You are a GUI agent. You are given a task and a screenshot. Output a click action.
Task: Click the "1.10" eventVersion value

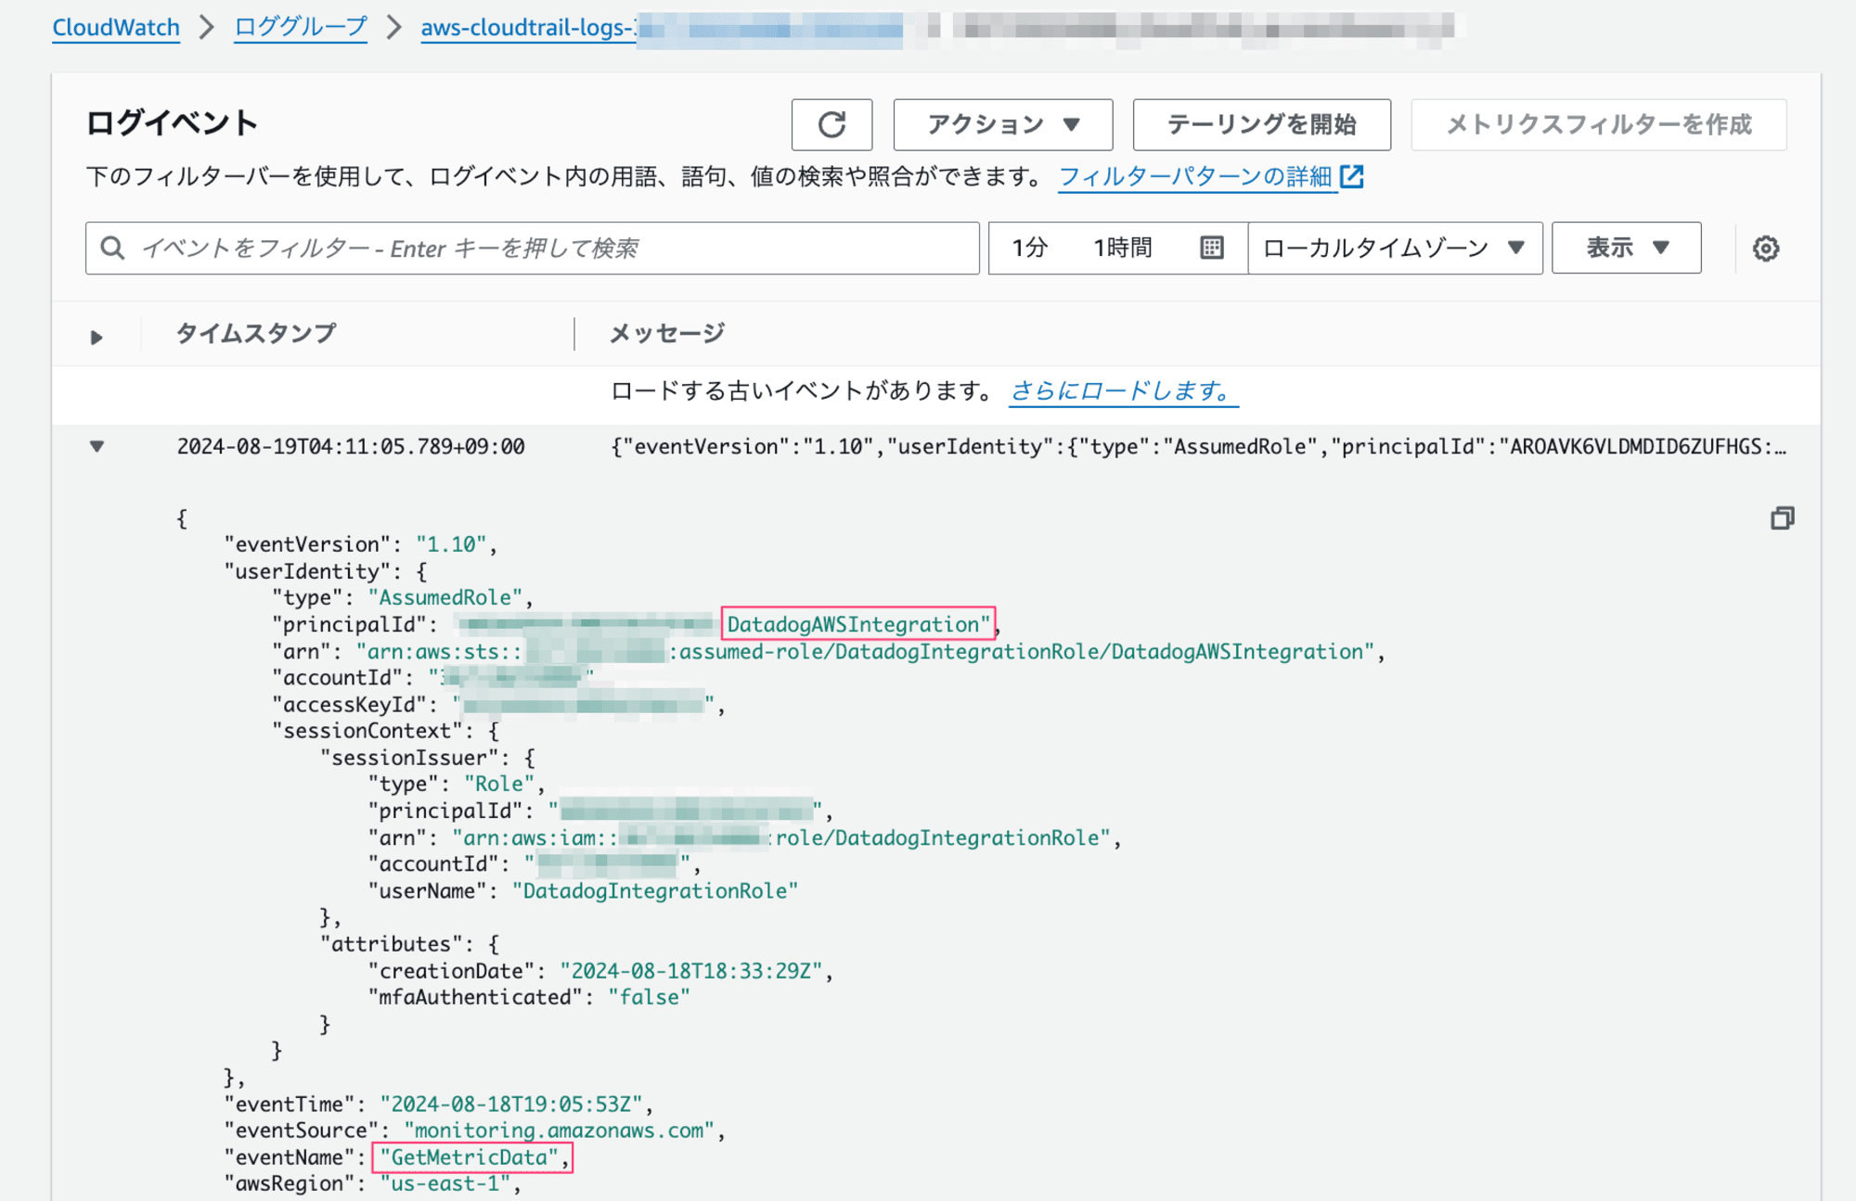click(451, 543)
